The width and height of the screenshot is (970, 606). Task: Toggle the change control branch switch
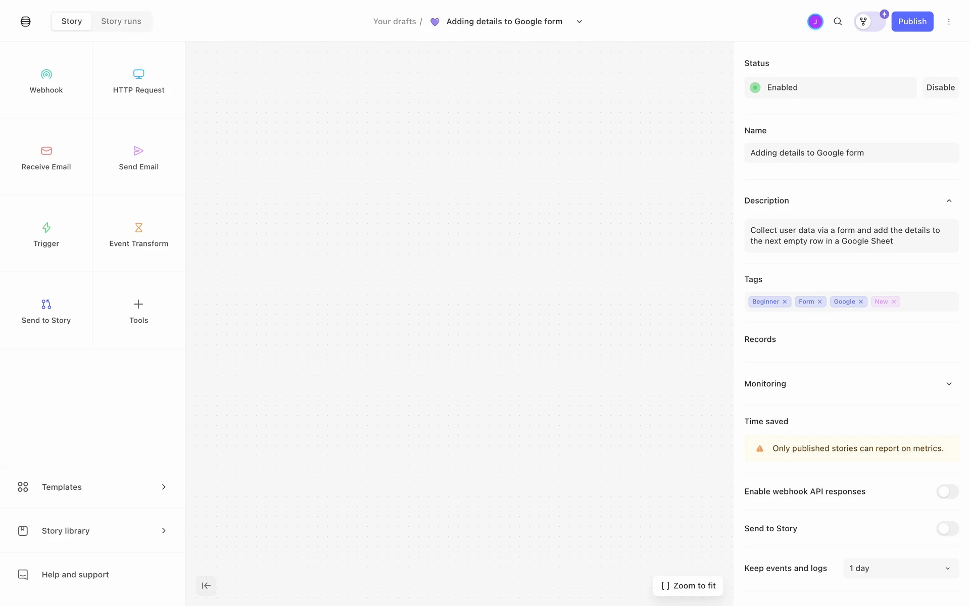pos(869,22)
